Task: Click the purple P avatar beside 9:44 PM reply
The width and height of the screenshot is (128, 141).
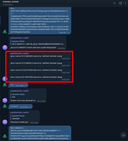Action: pyautogui.click(x=5, y=48)
